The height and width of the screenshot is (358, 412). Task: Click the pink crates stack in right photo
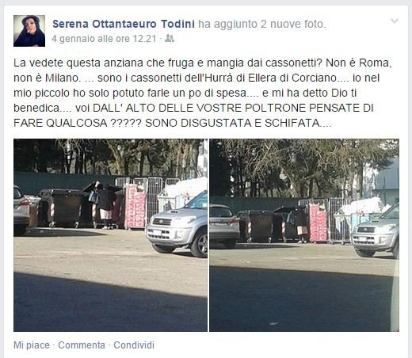tap(319, 223)
